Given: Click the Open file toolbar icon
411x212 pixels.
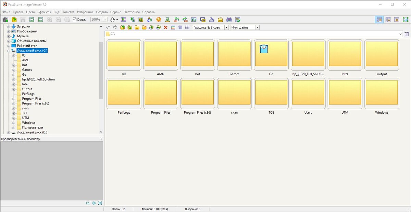Looking at the screenshot, I should click(x=14, y=20).
